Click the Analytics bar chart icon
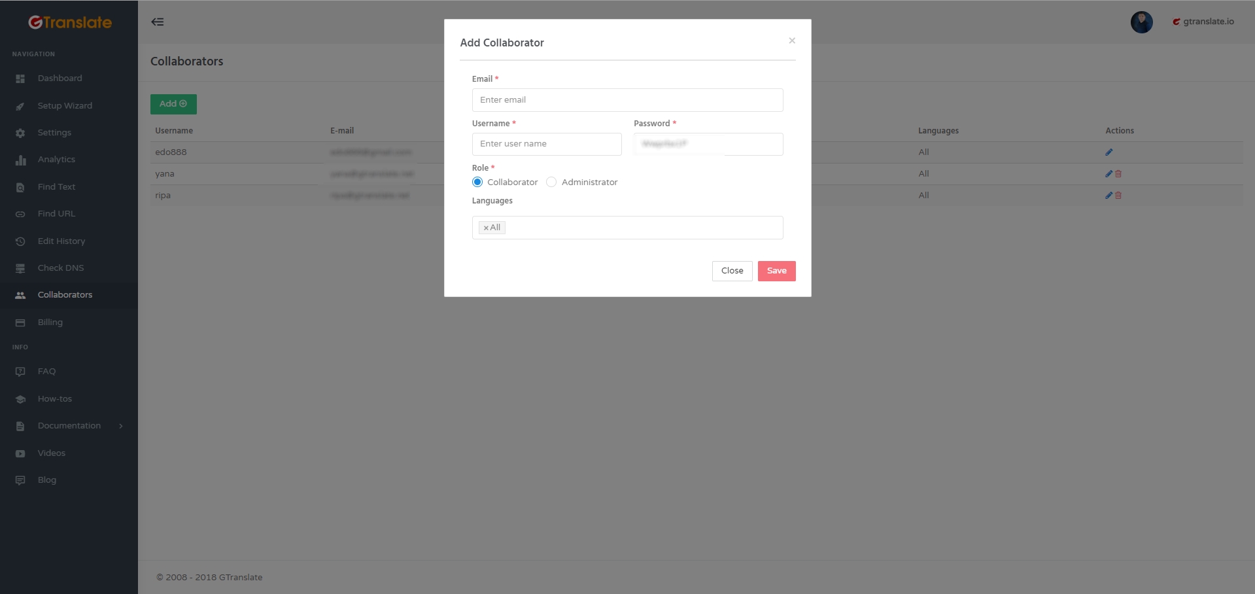 click(20, 160)
